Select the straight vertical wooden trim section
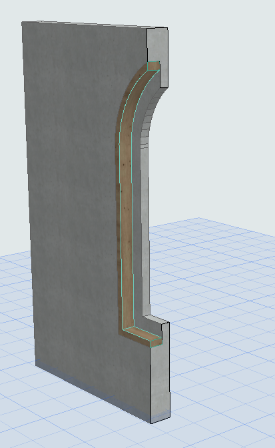The width and height of the screenshot is (275, 448). pos(127,229)
